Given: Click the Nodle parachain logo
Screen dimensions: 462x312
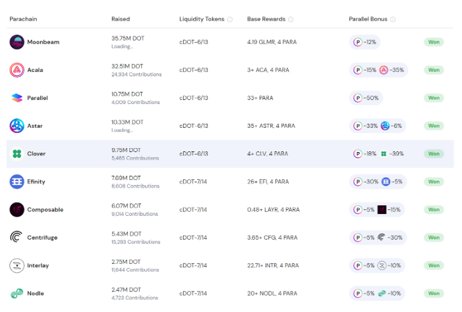Looking at the screenshot, I should (x=16, y=294).
